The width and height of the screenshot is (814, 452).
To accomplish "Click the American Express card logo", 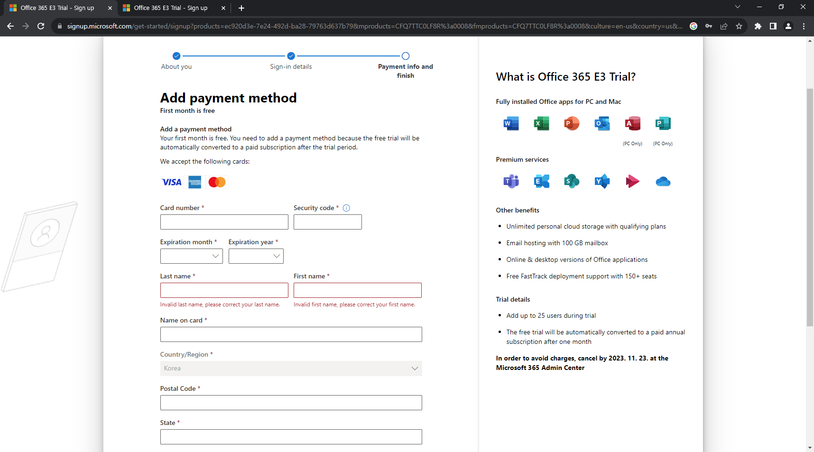I will coord(194,182).
